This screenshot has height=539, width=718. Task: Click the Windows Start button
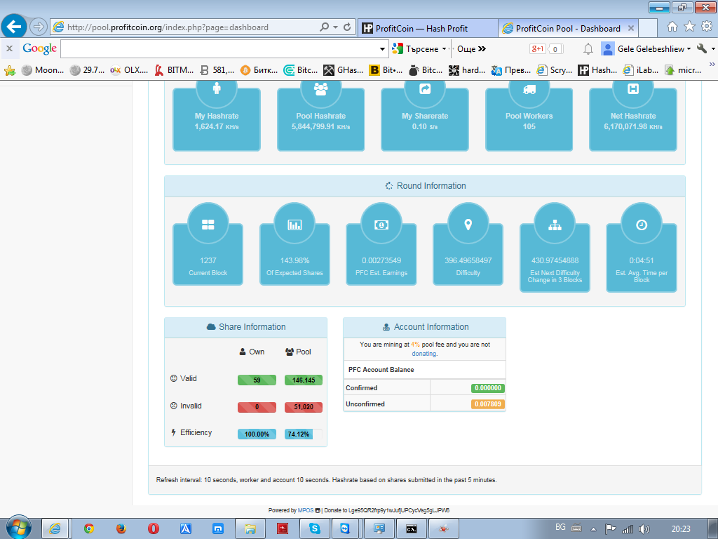19,527
